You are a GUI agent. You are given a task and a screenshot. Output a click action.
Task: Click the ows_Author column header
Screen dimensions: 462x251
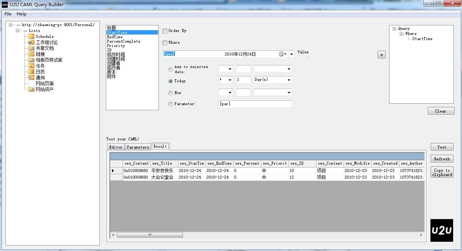[x=412, y=164]
